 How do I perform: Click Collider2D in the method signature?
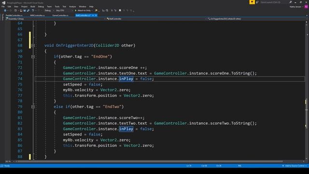point(107,45)
